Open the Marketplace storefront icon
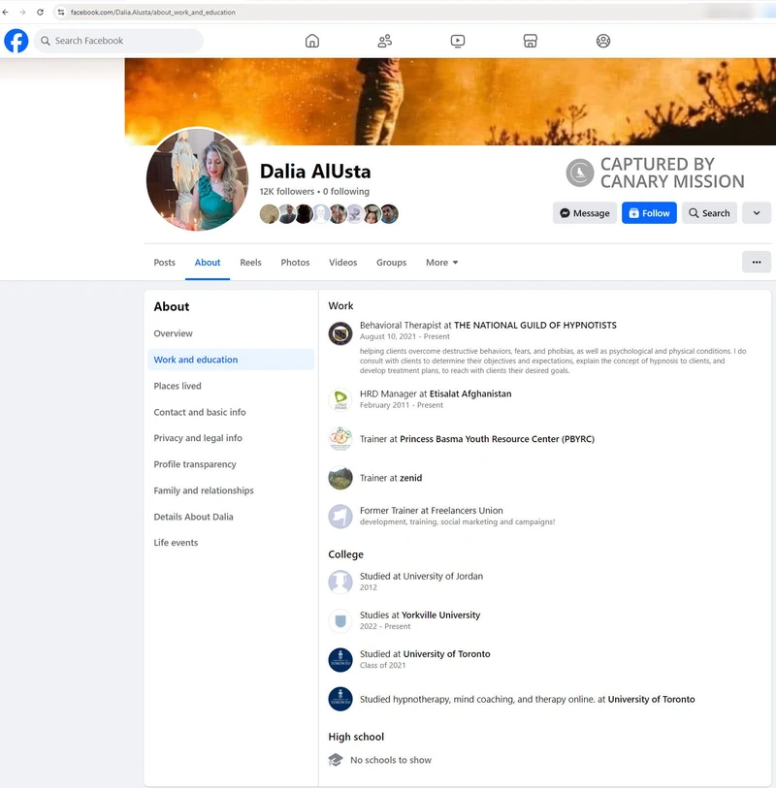Image resolution: width=776 pixels, height=788 pixels. pos(530,41)
